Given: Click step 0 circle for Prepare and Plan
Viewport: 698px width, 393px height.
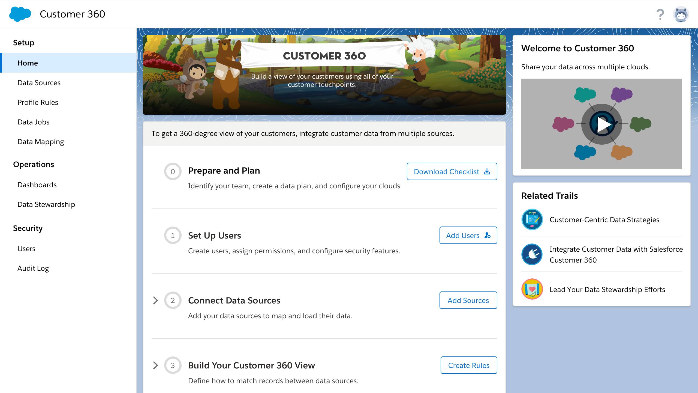Looking at the screenshot, I should tap(173, 171).
